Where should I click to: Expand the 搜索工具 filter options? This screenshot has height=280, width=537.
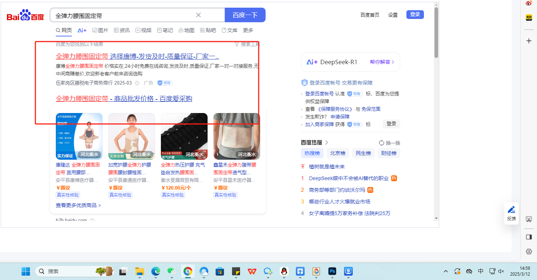pos(247,44)
